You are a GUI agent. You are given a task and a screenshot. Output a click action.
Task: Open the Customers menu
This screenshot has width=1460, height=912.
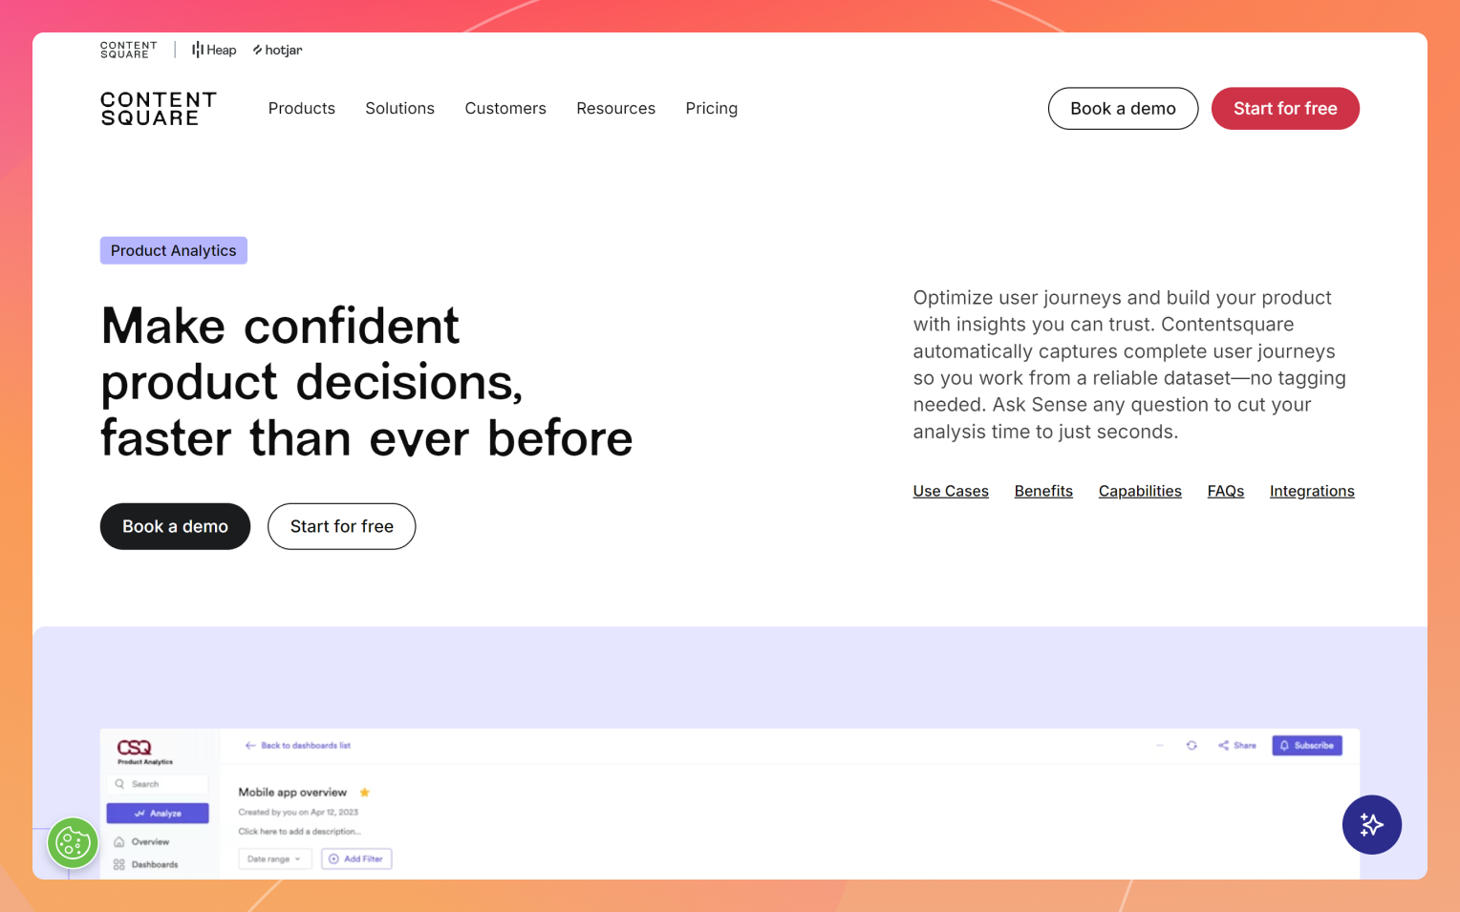(x=505, y=109)
